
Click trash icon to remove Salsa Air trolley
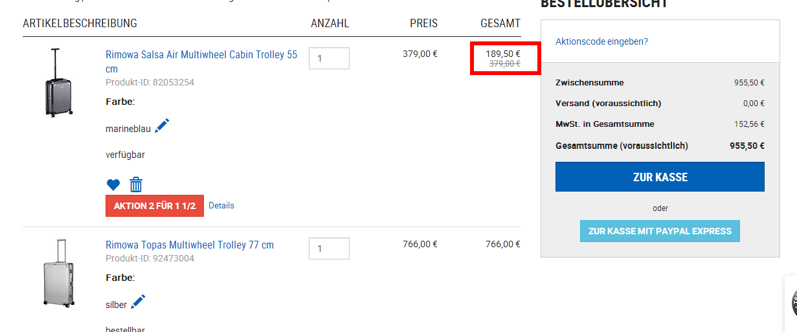tap(136, 185)
